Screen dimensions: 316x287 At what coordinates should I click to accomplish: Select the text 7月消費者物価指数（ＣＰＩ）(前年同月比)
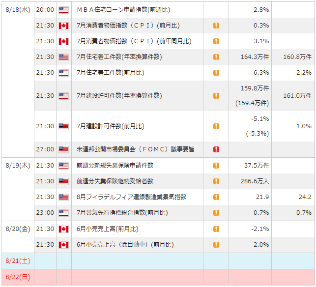[134, 41]
